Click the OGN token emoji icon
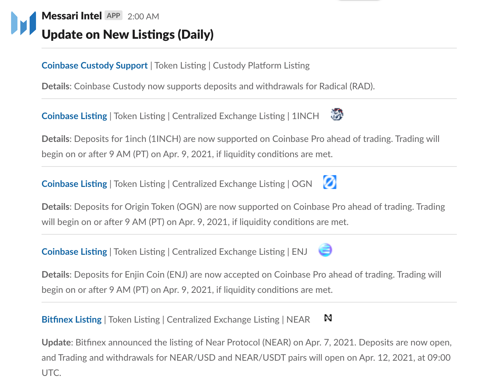 (330, 182)
